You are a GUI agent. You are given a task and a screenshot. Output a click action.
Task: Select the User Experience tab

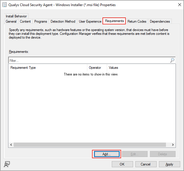point(90,21)
